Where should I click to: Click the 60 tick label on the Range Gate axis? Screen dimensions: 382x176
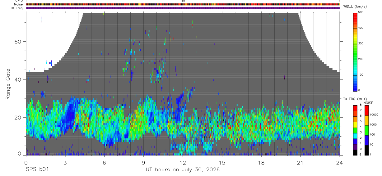click(18, 41)
